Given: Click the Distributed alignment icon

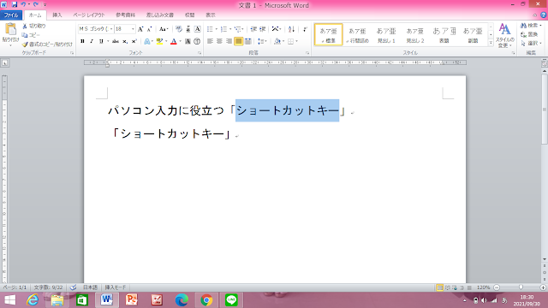Looking at the screenshot, I should coord(247,41).
